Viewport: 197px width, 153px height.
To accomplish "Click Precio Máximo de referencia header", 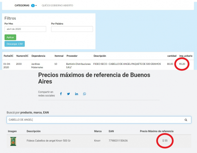I will (157, 131).
